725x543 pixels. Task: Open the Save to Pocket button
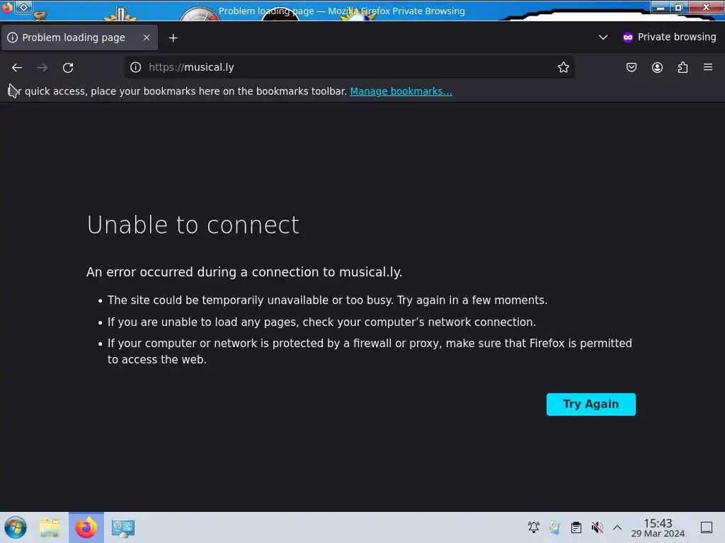(x=632, y=67)
